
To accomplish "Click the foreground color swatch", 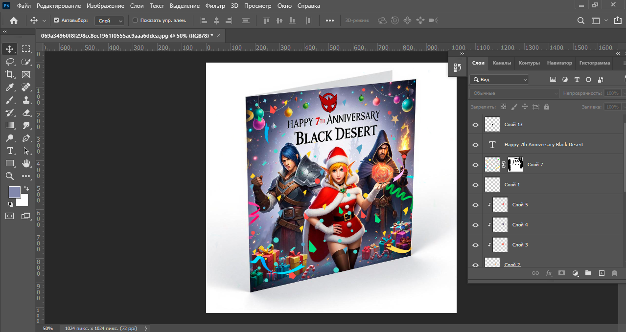I will coord(15,192).
